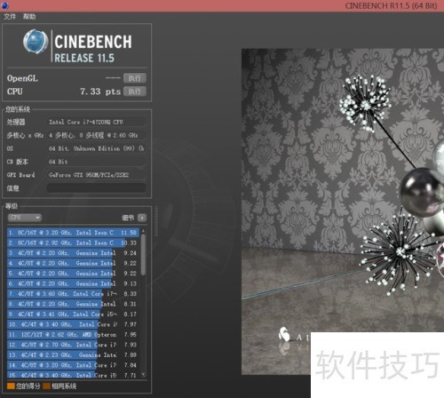Run the CPU benchmark with 执行 button
Image resolution: width=444 pixels, height=398 pixels.
(x=135, y=92)
